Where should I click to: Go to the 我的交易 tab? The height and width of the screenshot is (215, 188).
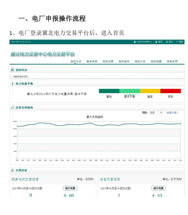(x=108, y=62)
